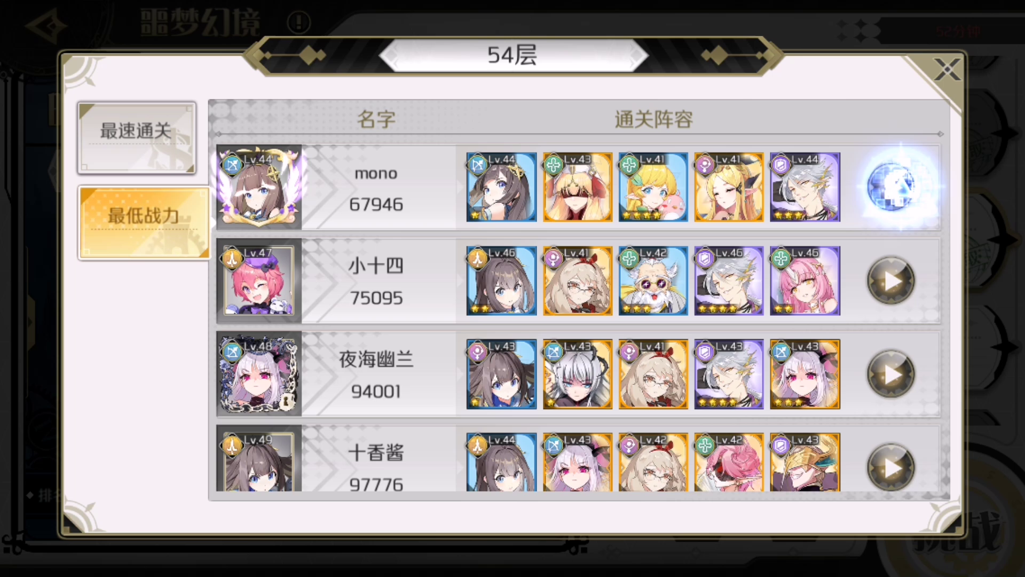Tap 十香酱's Lv.49 player avatar
Image resolution: width=1025 pixels, height=577 pixels.
coord(259,462)
